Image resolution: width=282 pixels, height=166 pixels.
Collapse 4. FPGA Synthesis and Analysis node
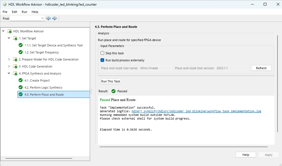click(x=9, y=73)
